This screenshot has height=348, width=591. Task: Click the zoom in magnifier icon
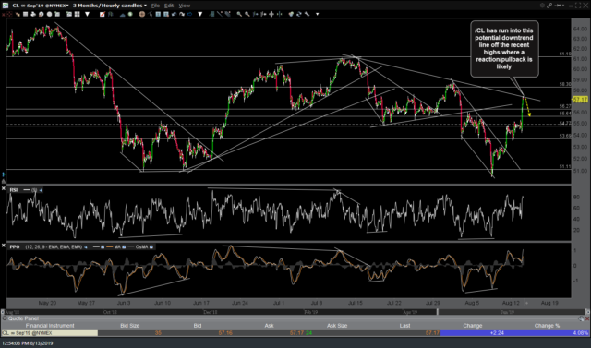click(239, 15)
